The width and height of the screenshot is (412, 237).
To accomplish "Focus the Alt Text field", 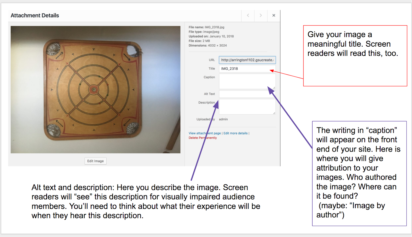I will click(247, 94).
